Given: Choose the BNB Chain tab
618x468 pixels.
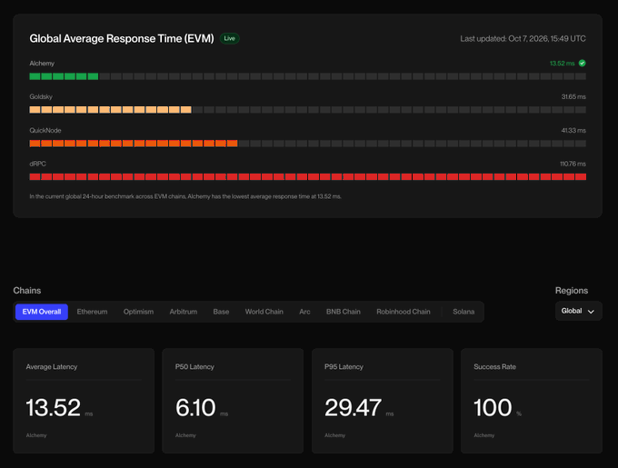Looking at the screenshot, I should pyautogui.click(x=344, y=312).
